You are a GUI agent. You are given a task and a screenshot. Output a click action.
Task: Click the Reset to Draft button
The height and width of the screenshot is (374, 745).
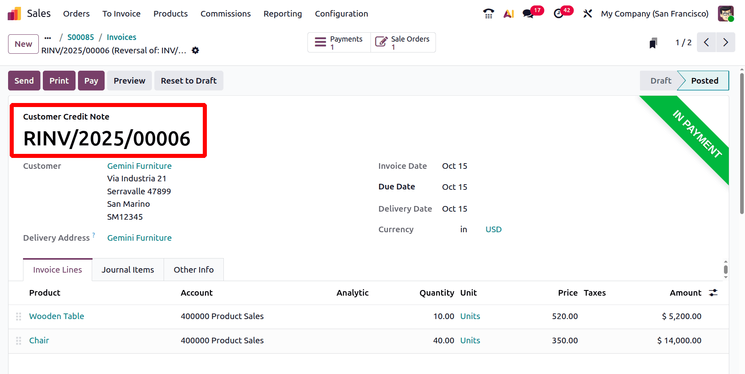(x=188, y=80)
